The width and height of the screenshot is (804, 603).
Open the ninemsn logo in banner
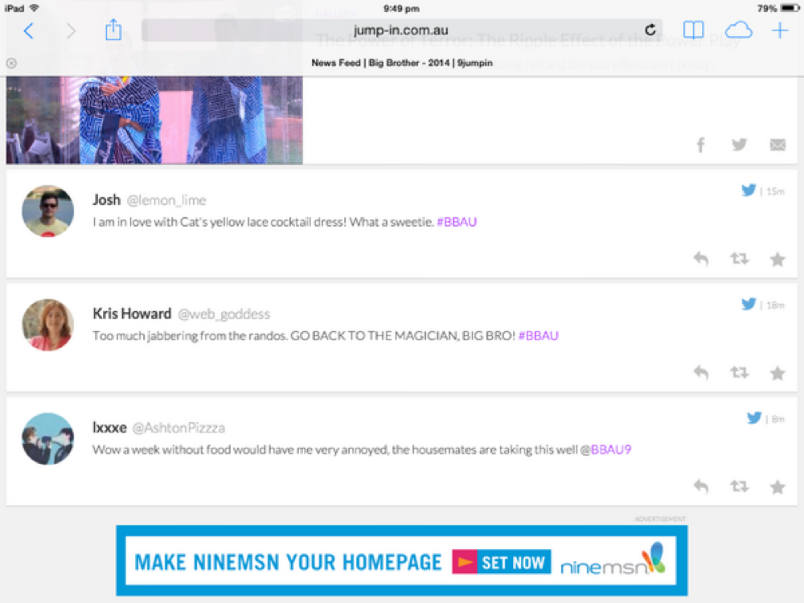tap(612, 560)
